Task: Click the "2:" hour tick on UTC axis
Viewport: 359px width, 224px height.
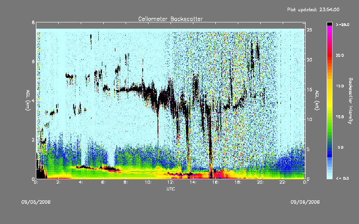Action: click(58, 182)
